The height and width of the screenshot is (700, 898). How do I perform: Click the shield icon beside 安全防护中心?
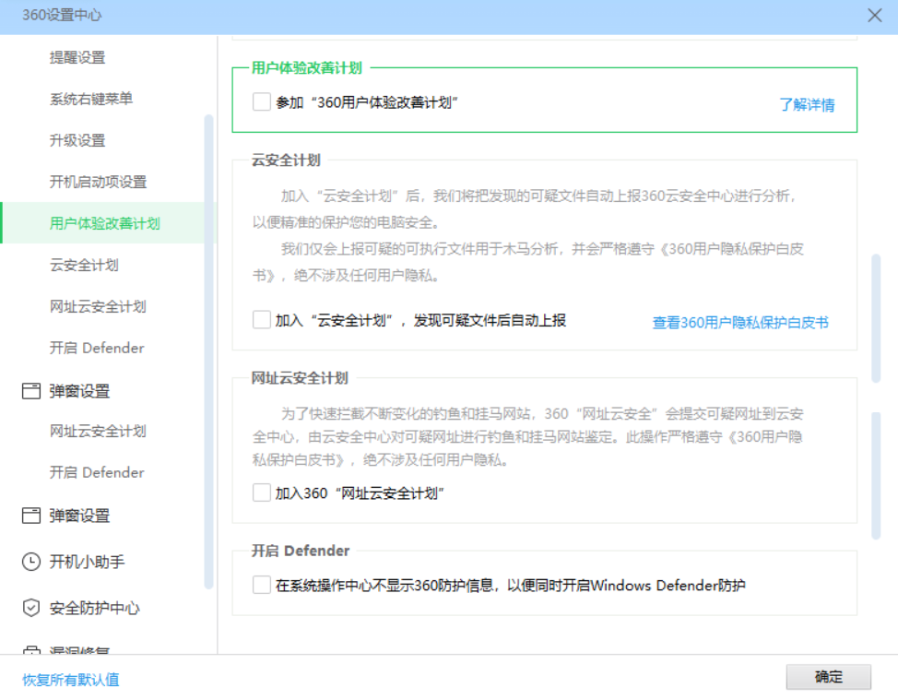[31, 608]
